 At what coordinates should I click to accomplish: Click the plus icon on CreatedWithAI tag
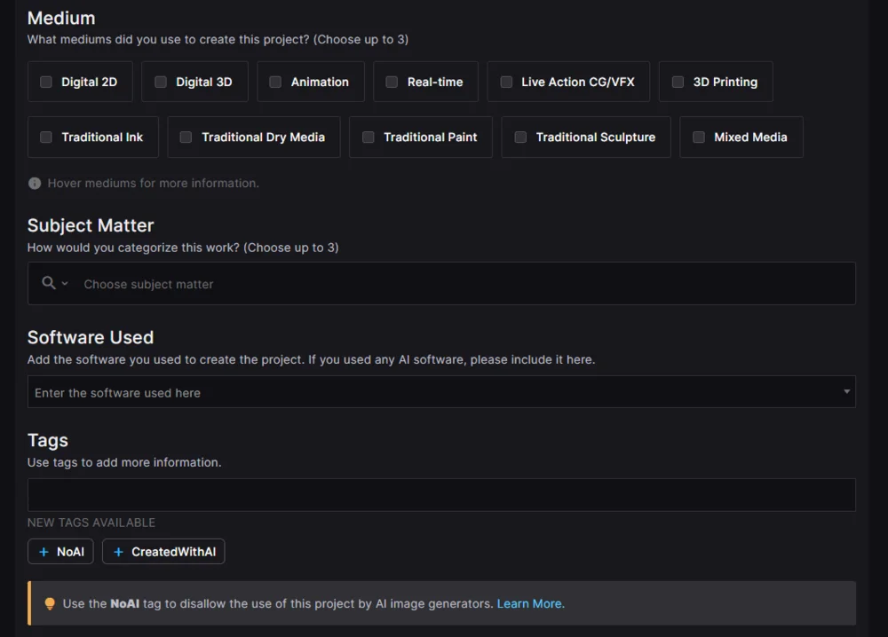click(x=118, y=552)
